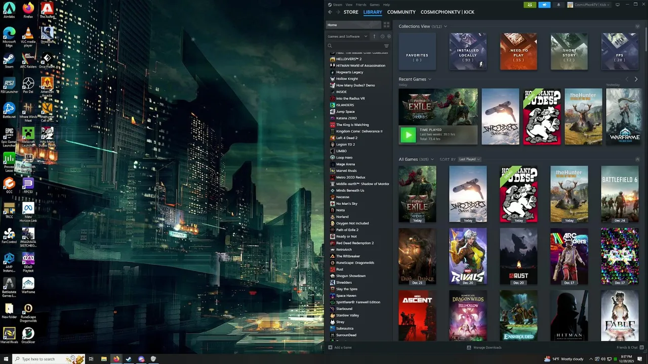Expand Recent Games dropdown chevron
The image size is (648, 364).
point(430,79)
